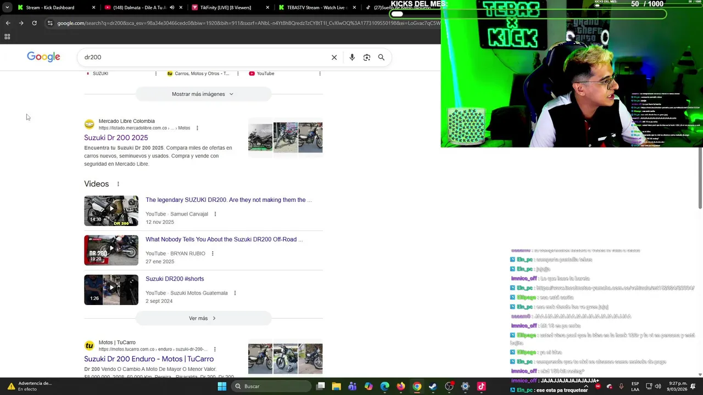
Task: Open Suzuki Dr 200 2025 result
Action: 116,138
